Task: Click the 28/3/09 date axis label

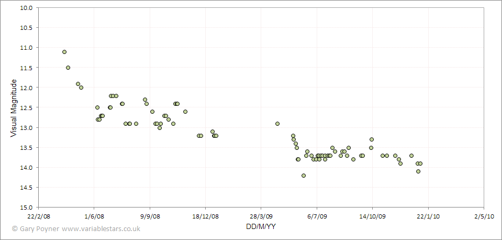Action: pos(261,216)
